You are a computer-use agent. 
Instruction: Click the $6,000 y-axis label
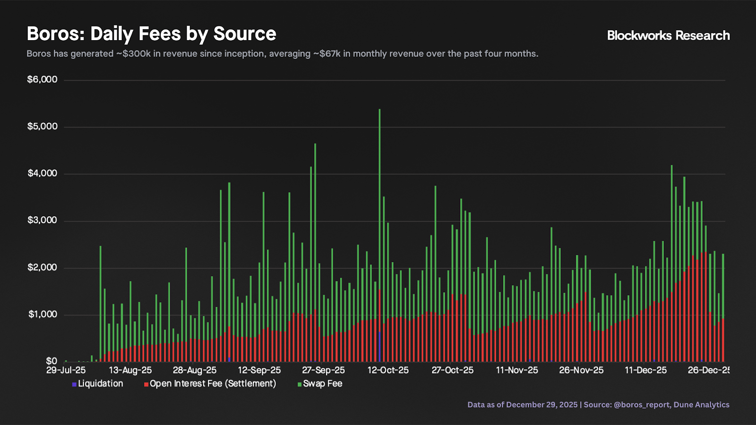(42, 79)
